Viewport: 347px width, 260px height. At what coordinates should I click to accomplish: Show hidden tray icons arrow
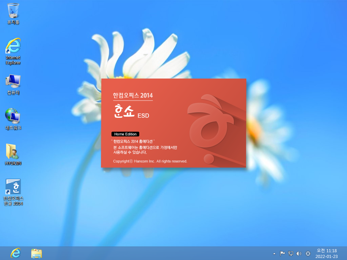(x=274, y=254)
